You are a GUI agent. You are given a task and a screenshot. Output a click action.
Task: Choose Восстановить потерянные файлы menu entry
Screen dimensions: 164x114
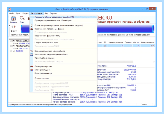[63, 29]
